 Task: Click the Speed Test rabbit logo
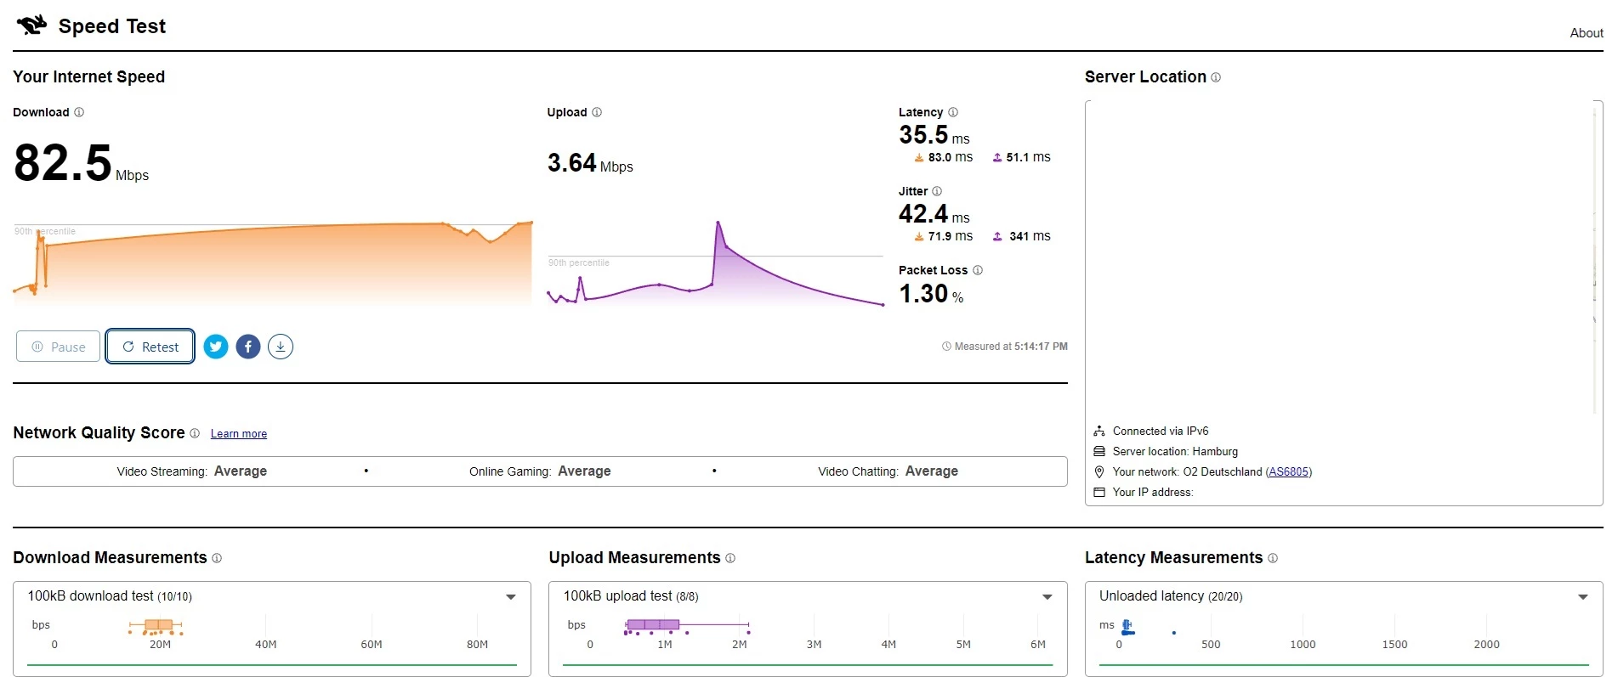click(x=31, y=25)
